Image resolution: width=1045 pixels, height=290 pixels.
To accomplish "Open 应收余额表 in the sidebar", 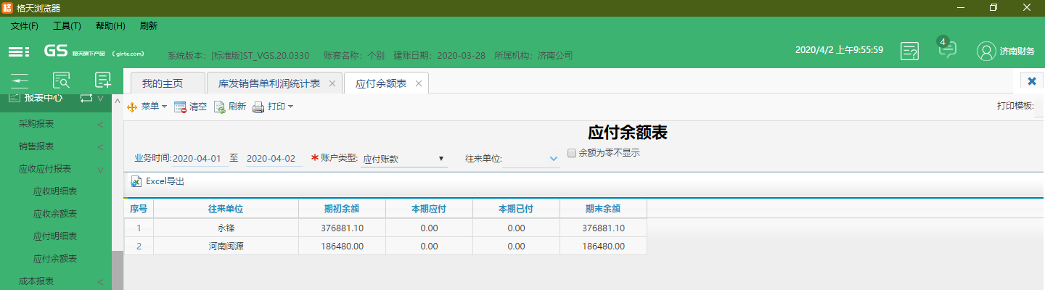I will 55,214.
